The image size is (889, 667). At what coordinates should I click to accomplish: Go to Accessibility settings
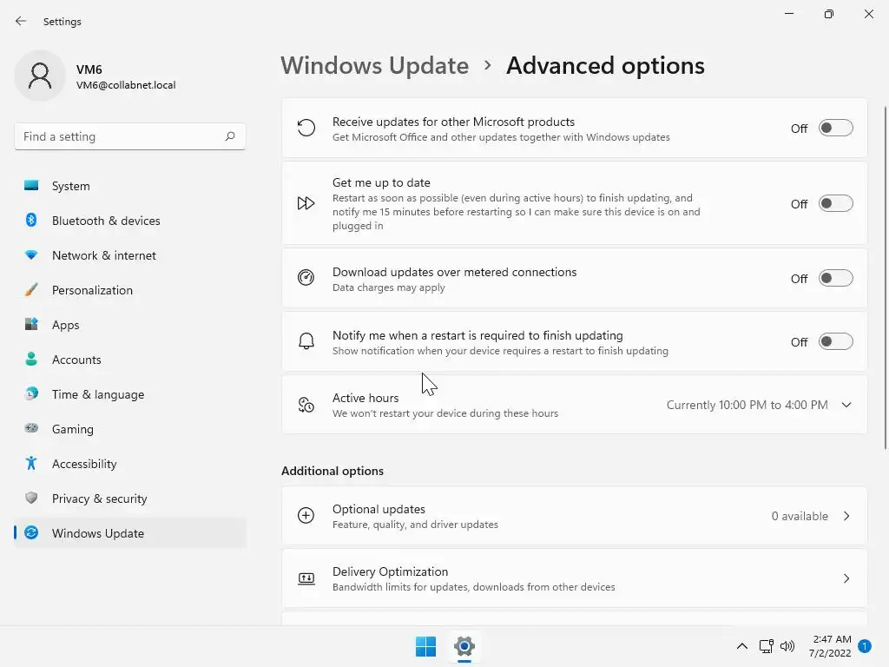[x=130, y=464]
